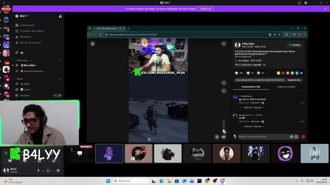The width and height of the screenshot is (330, 185).
Task: Open headphone output options chevron
Action: pyautogui.click(x=53, y=170)
